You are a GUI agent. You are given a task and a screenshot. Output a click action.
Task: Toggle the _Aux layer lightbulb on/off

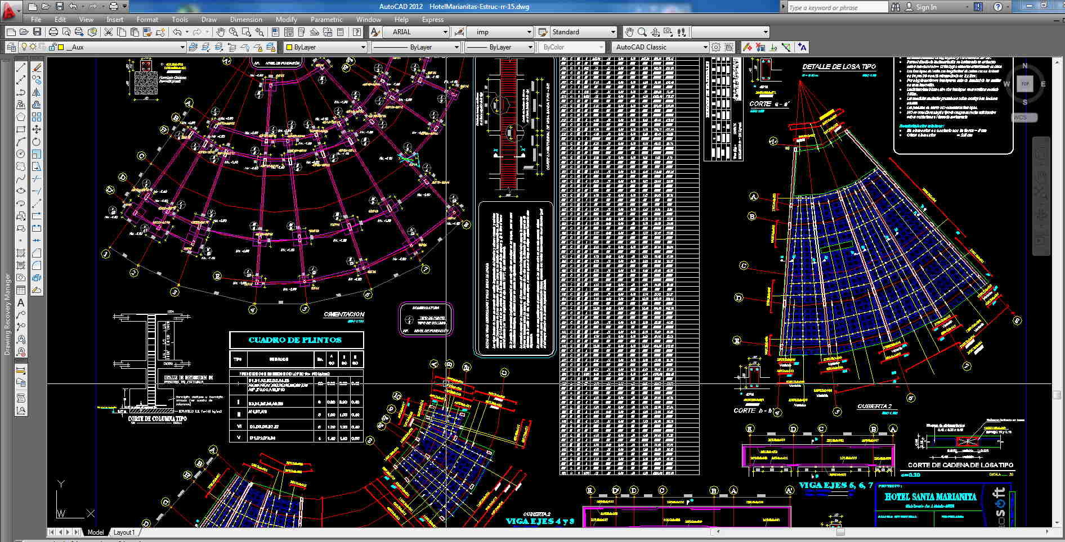click(24, 47)
